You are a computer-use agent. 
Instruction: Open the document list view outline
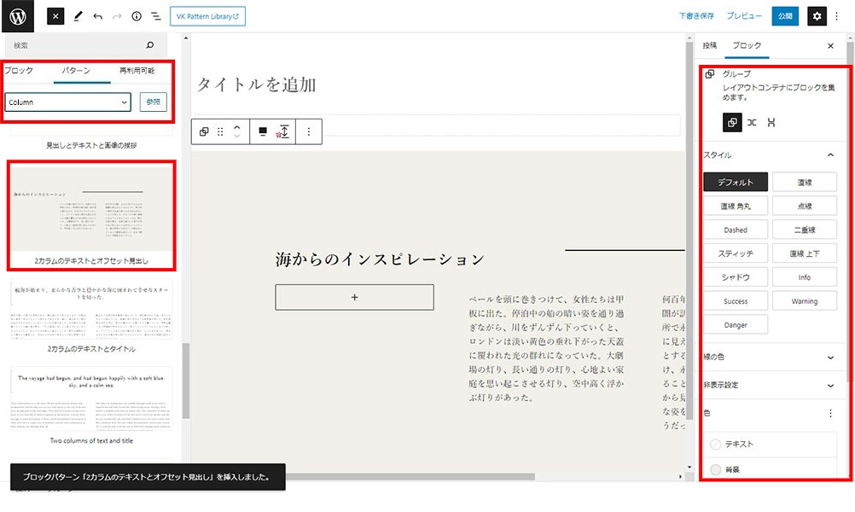(156, 15)
